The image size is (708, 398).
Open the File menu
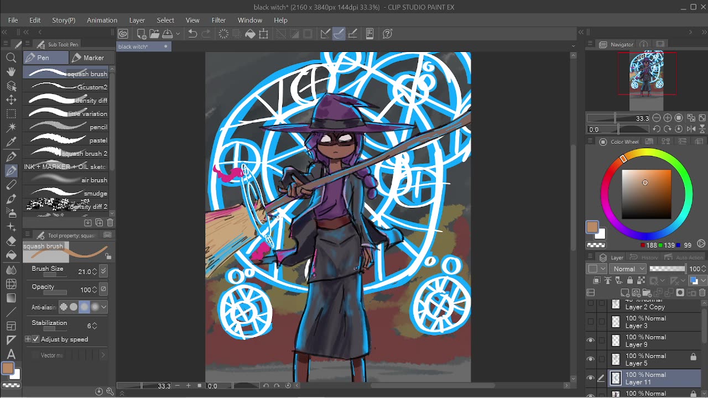[x=13, y=20]
